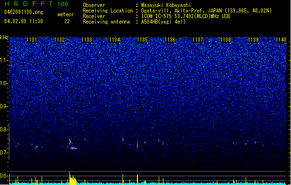Click the 1.0 kHz frequency label
The width and height of the screenshot is (291, 185).
4,83
